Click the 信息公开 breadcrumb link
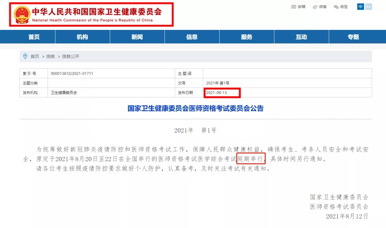 [x=70, y=56]
